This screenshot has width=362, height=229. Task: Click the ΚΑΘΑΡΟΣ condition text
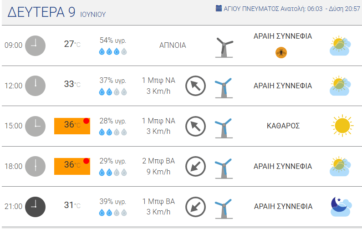tap(283, 126)
